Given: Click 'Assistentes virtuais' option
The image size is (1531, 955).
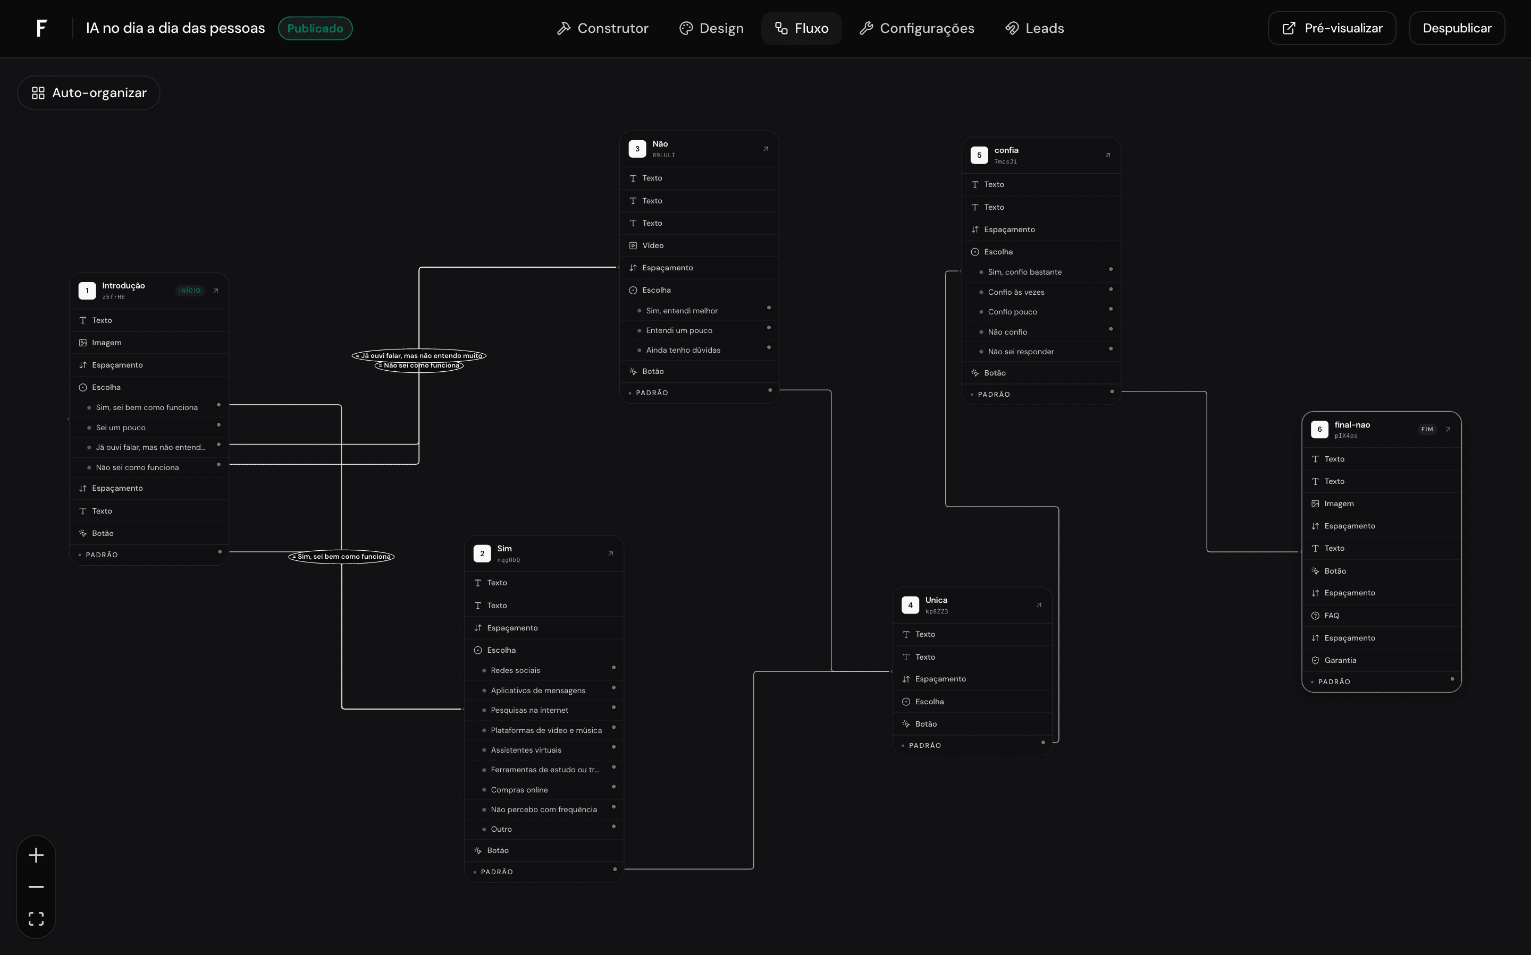Looking at the screenshot, I should pos(544,750).
